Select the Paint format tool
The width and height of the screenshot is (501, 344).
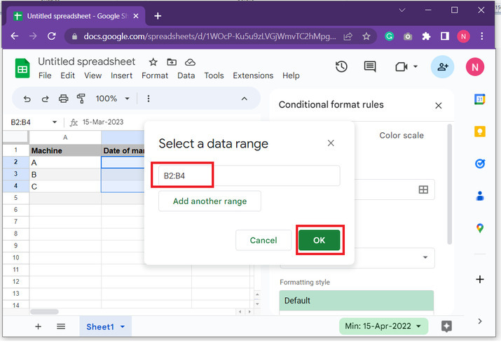pos(81,99)
